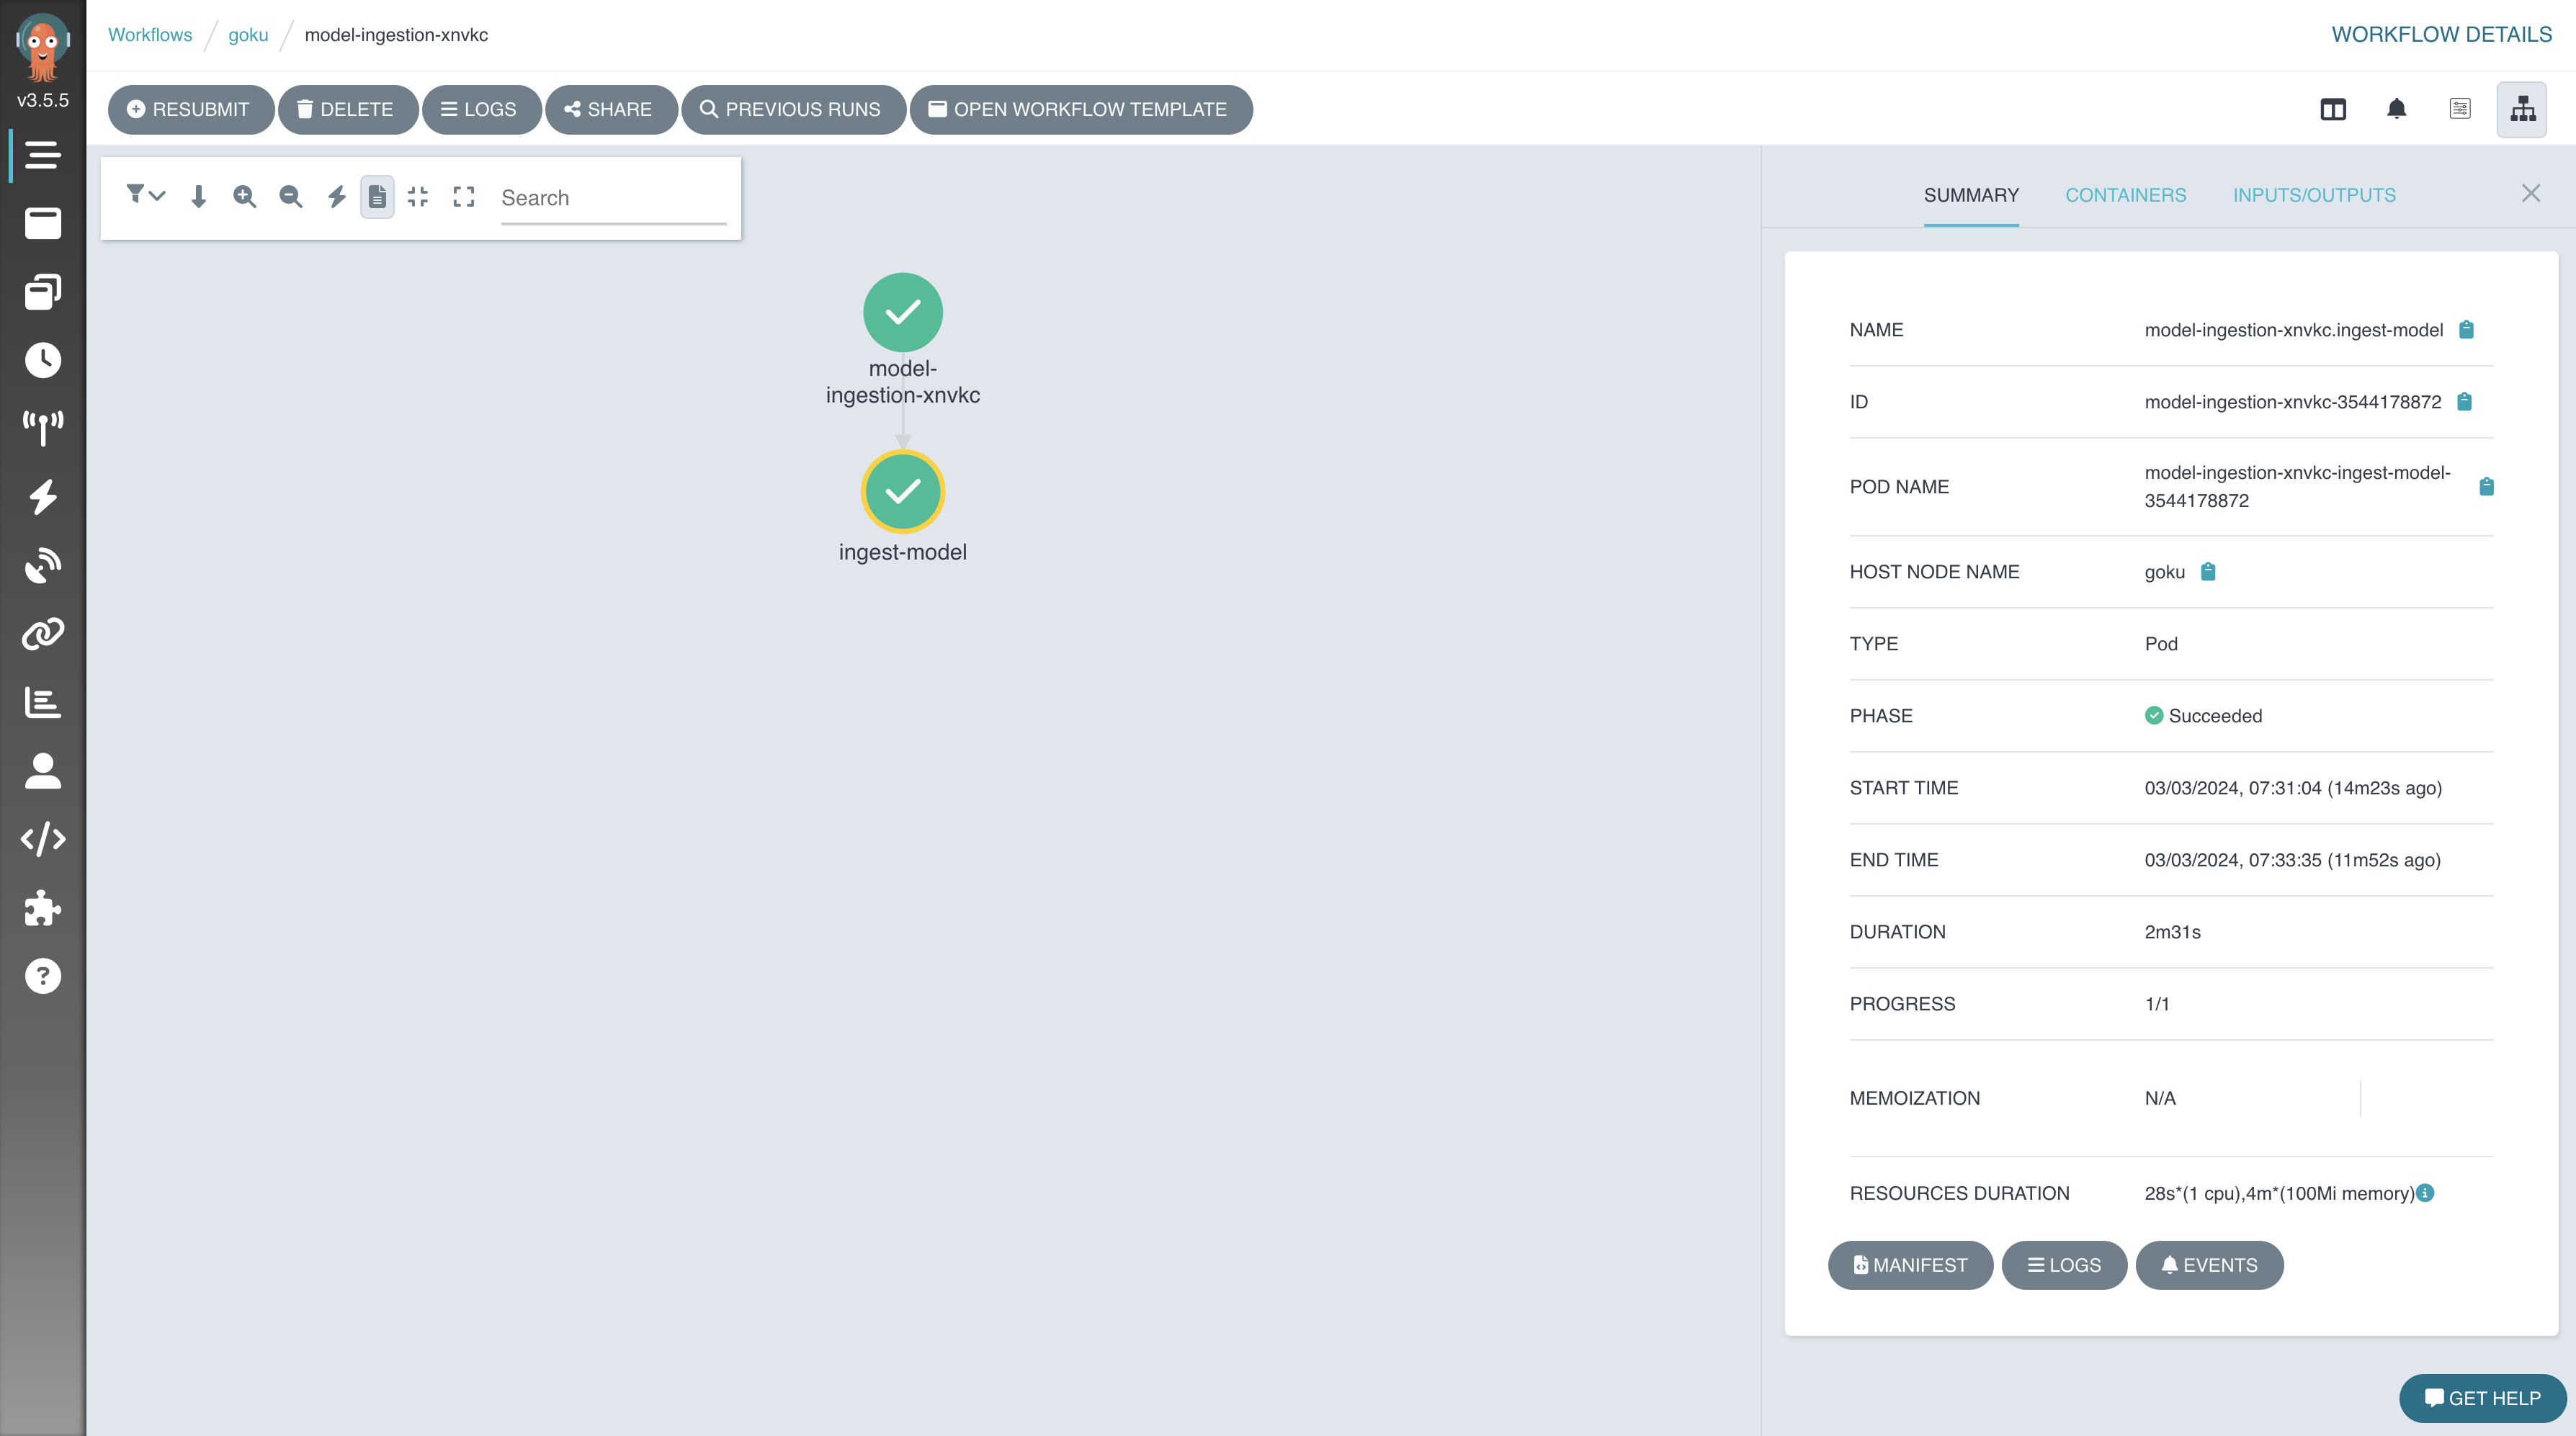Collapse the nodes with the compress arrows icon
The width and height of the screenshot is (2576, 1436).
[418, 197]
